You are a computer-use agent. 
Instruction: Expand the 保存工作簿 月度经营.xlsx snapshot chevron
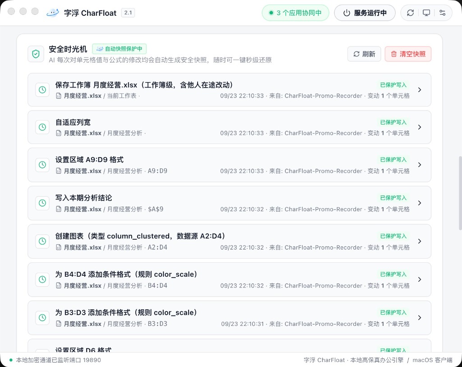[x=420, y=90]
